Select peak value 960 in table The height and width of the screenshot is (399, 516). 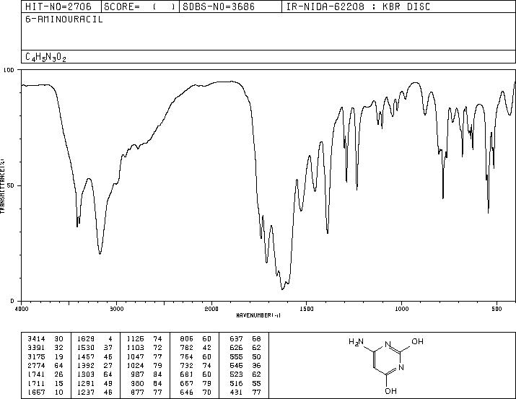click(138, 384)
